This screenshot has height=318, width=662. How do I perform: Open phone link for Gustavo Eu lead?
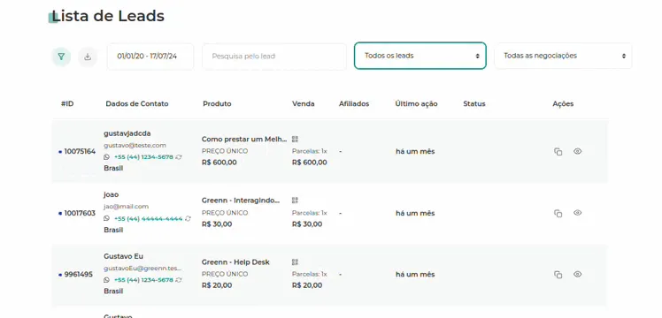point(143,280)
